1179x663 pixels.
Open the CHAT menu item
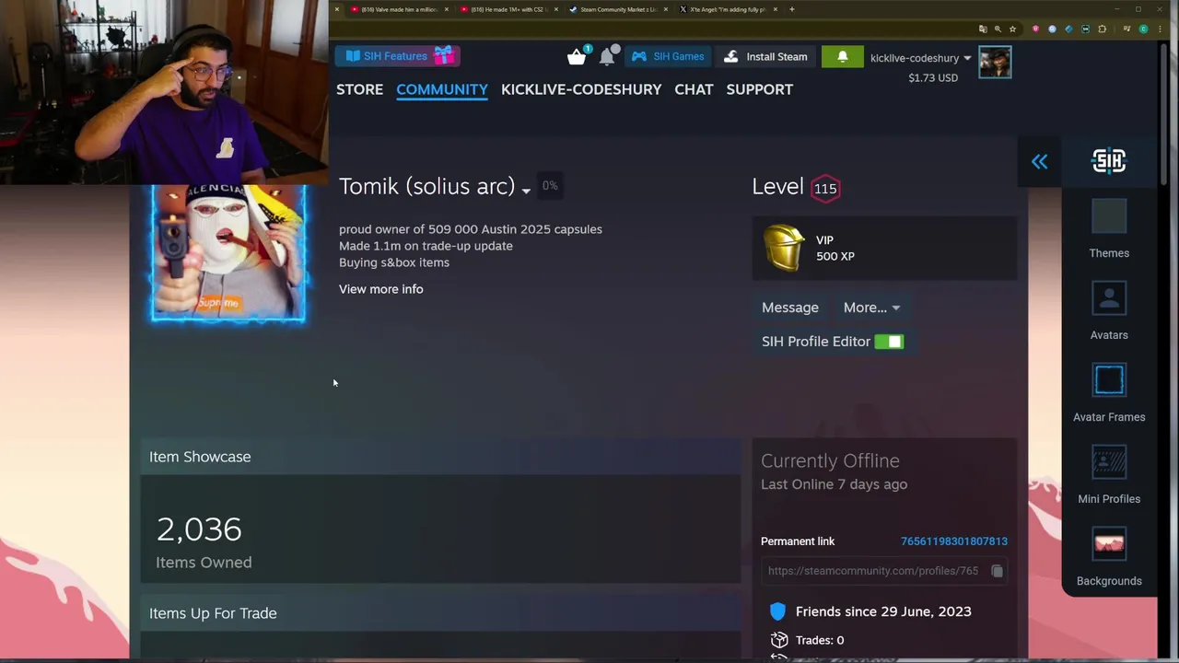coord(694,89)
